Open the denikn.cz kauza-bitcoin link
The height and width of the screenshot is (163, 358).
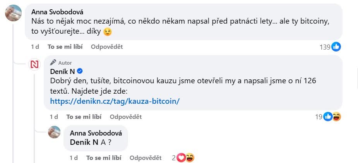pyautogui.click(x=115, y=101)
